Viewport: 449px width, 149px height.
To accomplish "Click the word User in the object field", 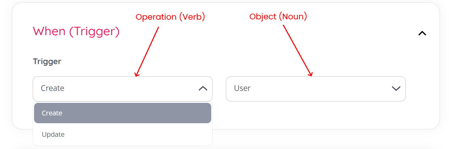I will (242, 88).
